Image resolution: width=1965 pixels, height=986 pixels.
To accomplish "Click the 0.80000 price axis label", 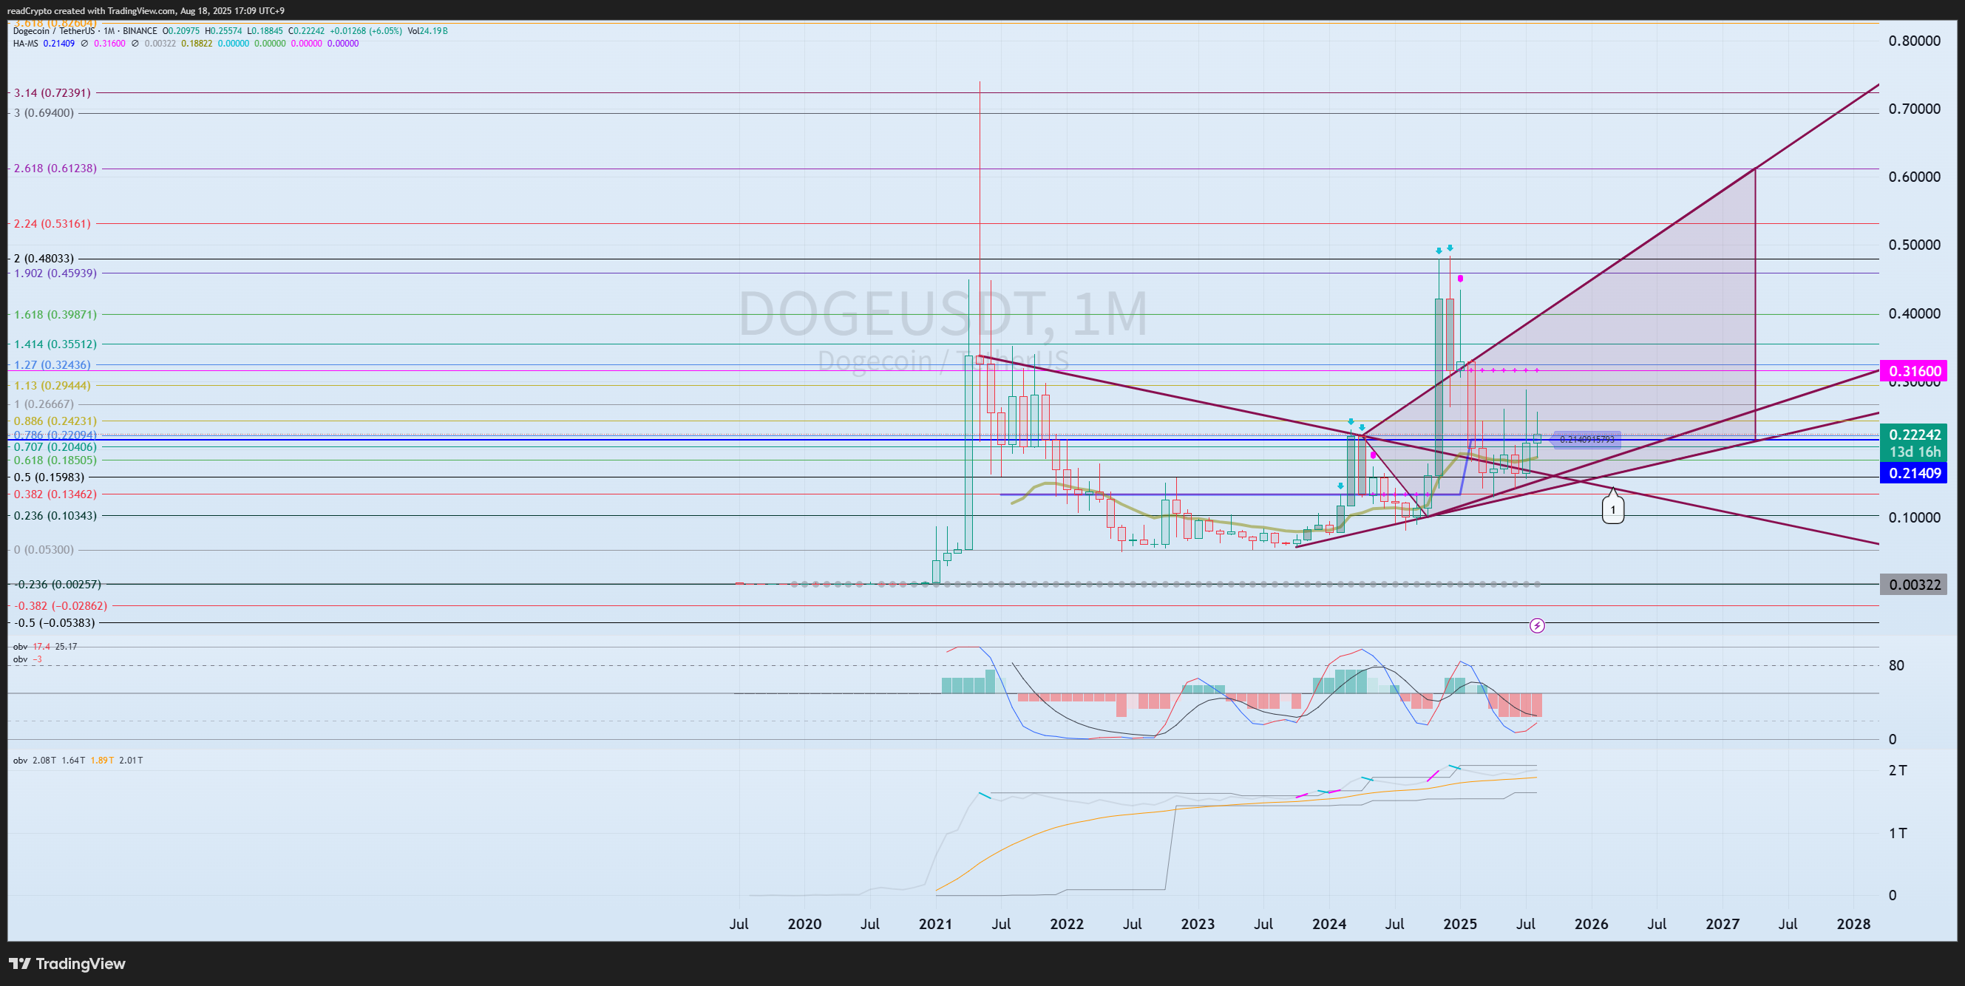I will click(1914, 41).
